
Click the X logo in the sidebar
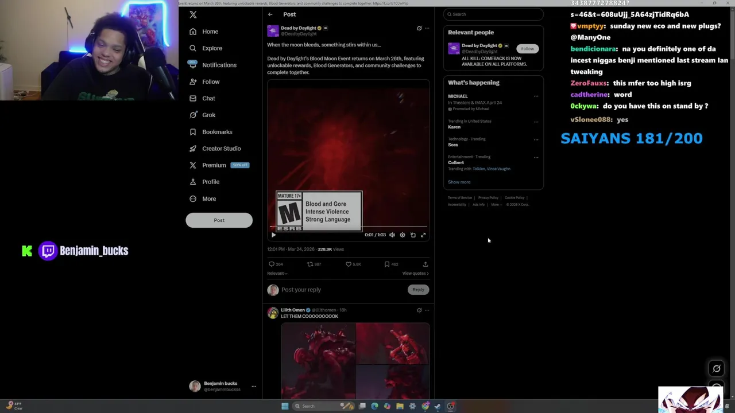pos(193,14)
